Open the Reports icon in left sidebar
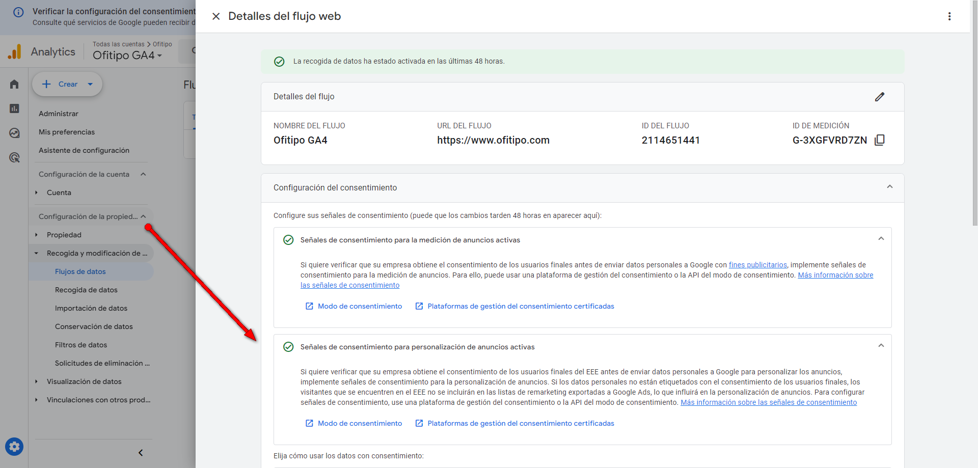This screenshot has width=978, height=468. (14, 108)
